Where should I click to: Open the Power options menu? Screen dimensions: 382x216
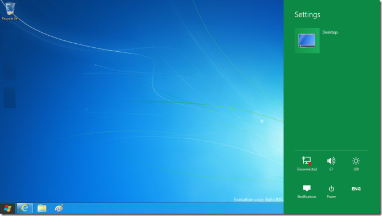click(331, 191)
